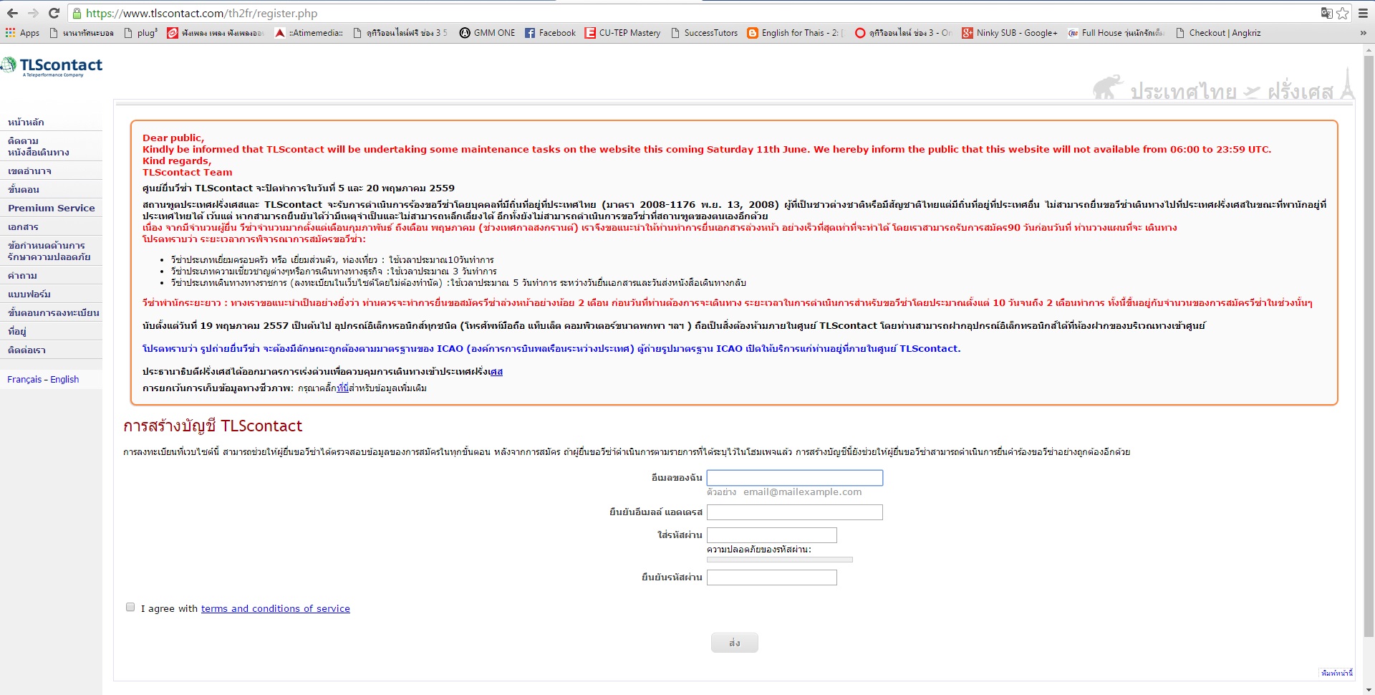Focus the อีเมลของฉัน email field

(x=794, y=478)
